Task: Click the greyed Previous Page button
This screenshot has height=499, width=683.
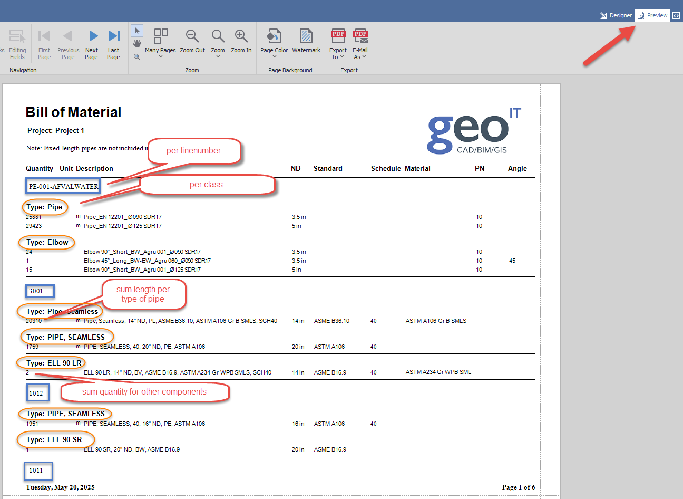Action: point(68,44)
